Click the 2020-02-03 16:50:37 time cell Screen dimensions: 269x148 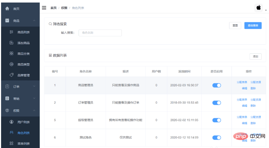coord(184,85)
